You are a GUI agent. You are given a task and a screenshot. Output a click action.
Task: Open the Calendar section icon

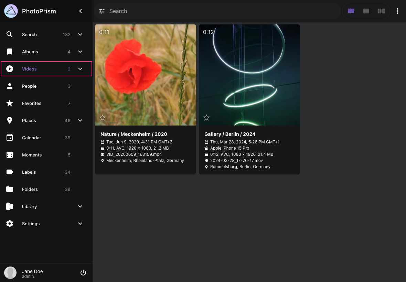[x=10, y=138]
